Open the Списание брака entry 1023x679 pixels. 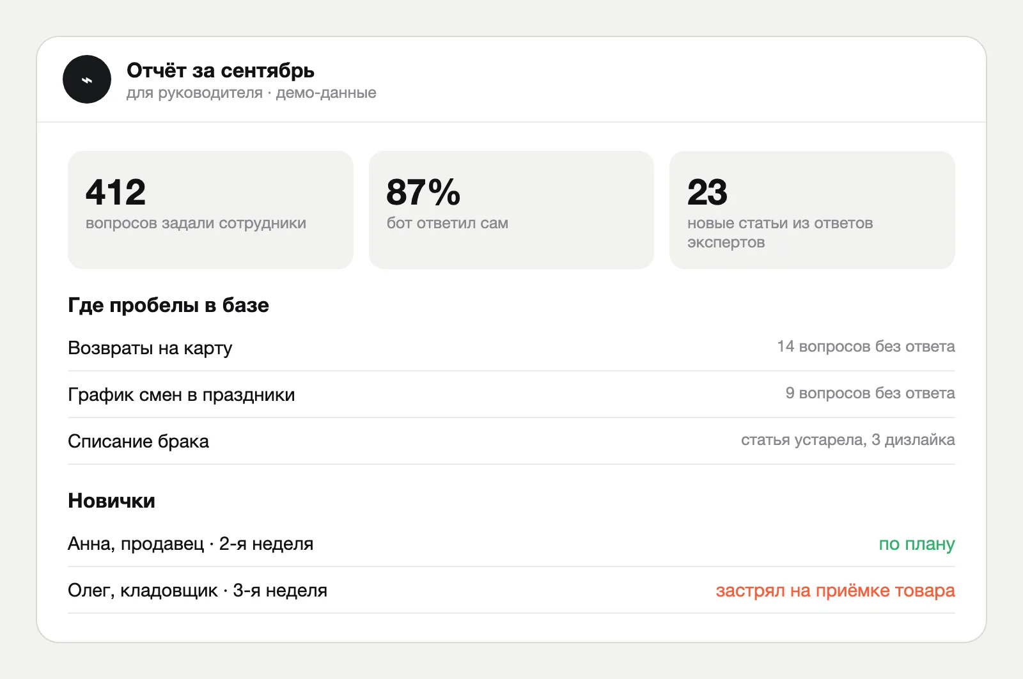(x=511, y=441)
